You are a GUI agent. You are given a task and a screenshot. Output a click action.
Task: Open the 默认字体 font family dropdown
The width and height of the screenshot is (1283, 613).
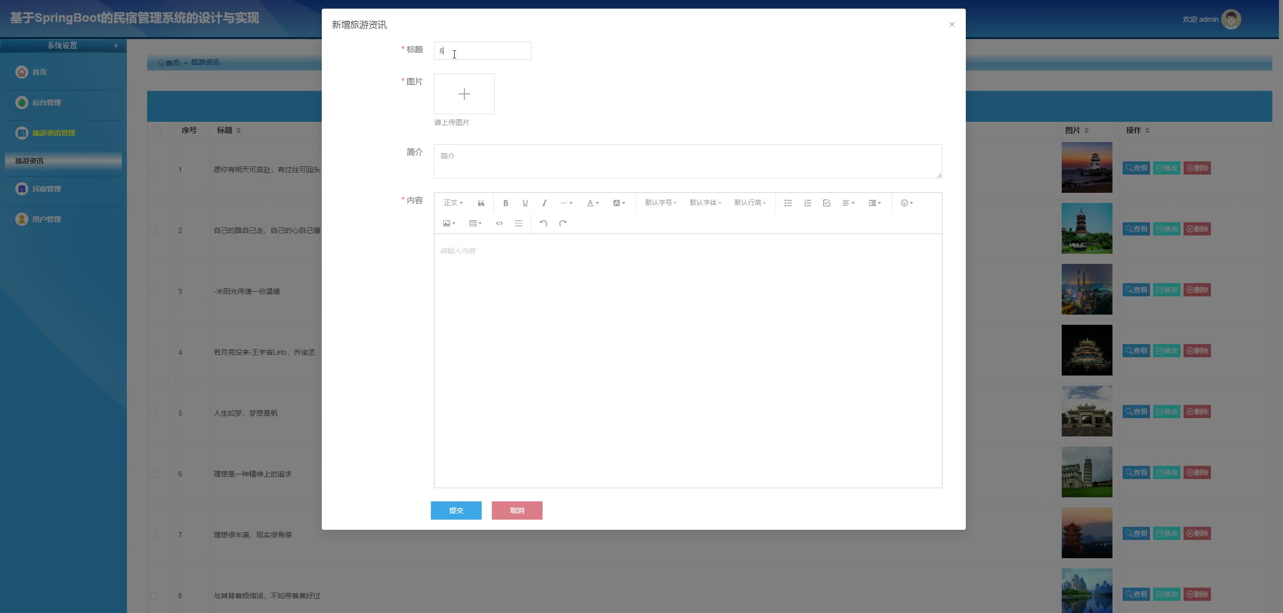tap(705, 203)
